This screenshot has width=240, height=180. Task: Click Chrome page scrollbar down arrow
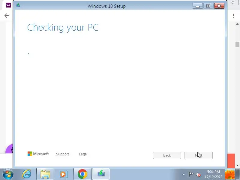[x=237, y=165]
